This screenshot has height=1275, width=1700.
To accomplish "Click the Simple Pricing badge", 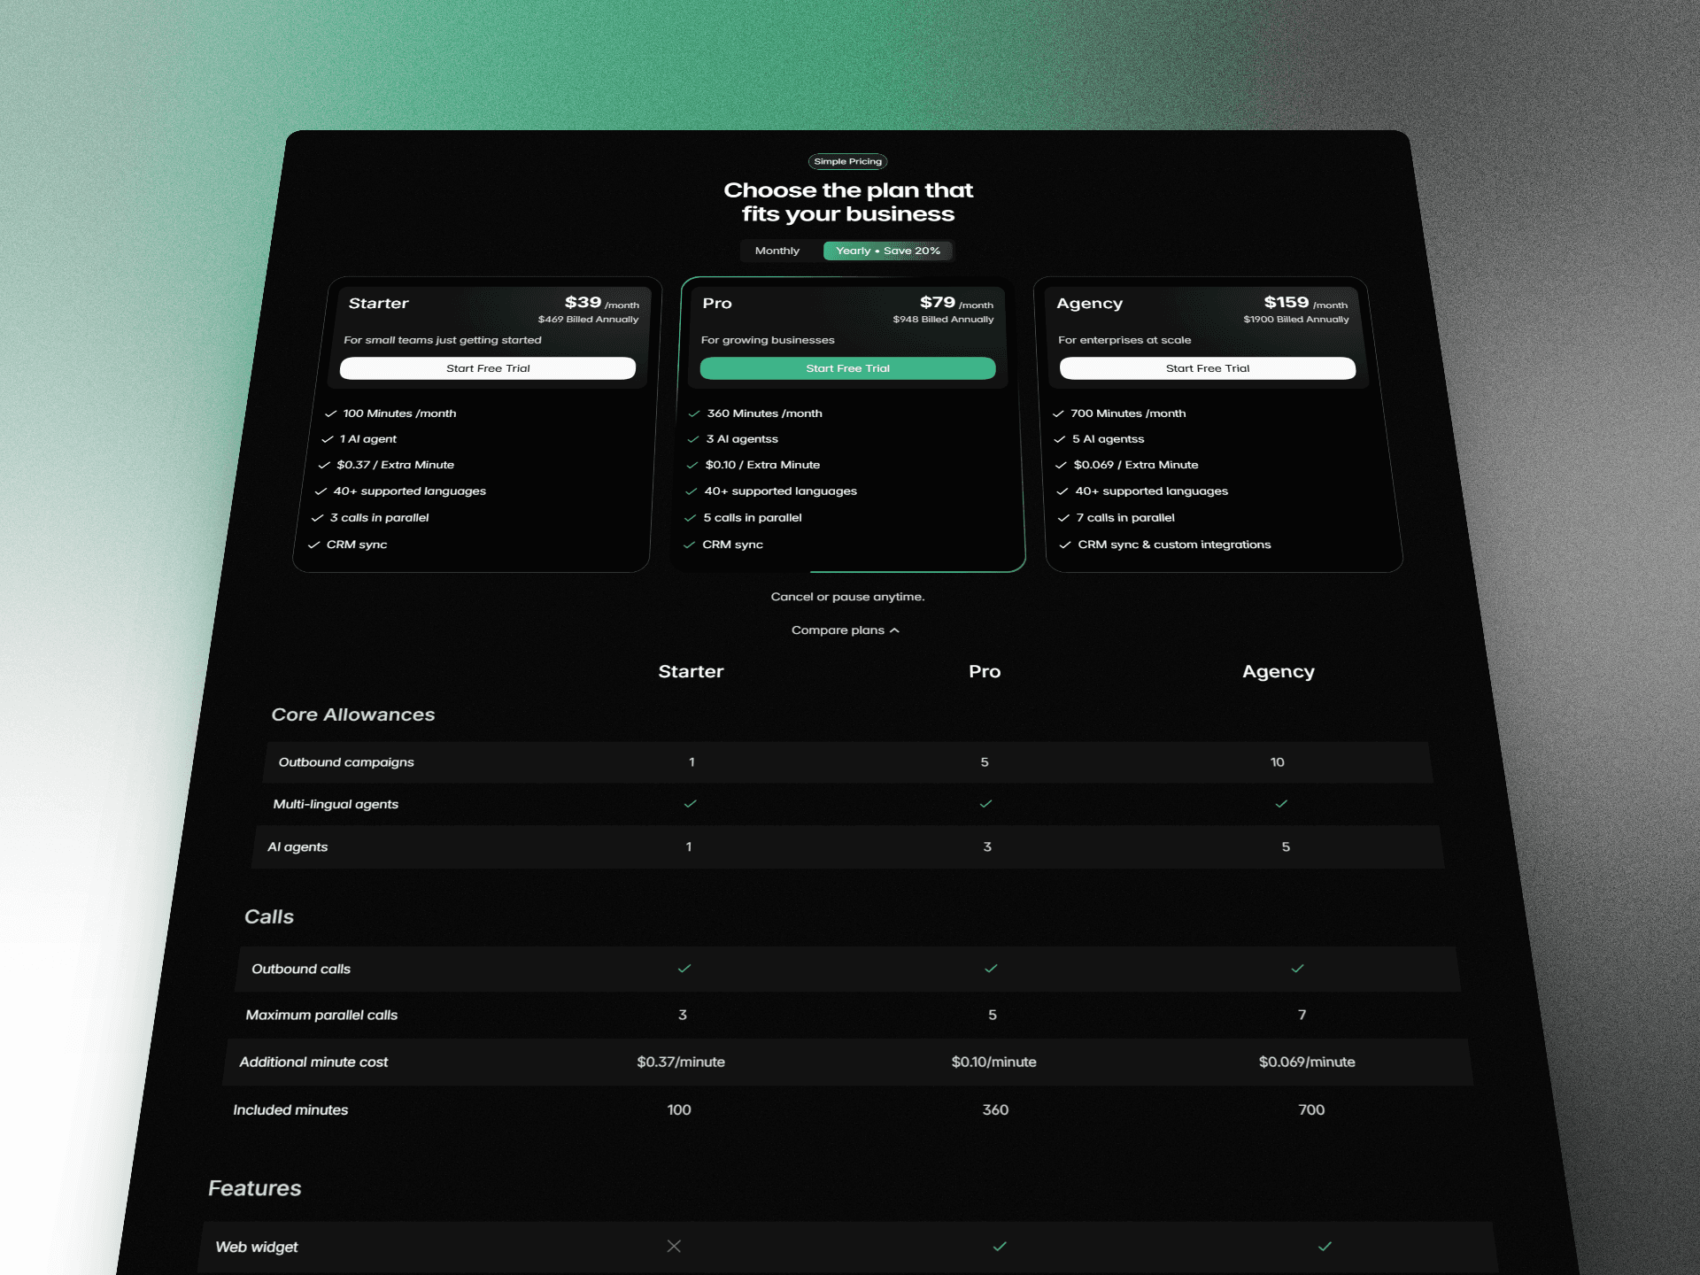I will tap(848, 161).
